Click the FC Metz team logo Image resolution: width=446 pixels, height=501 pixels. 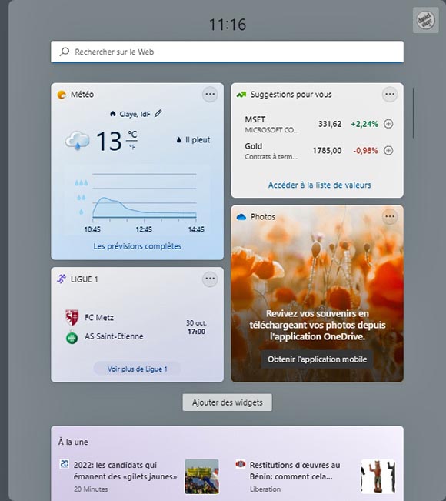click(72, 317)
